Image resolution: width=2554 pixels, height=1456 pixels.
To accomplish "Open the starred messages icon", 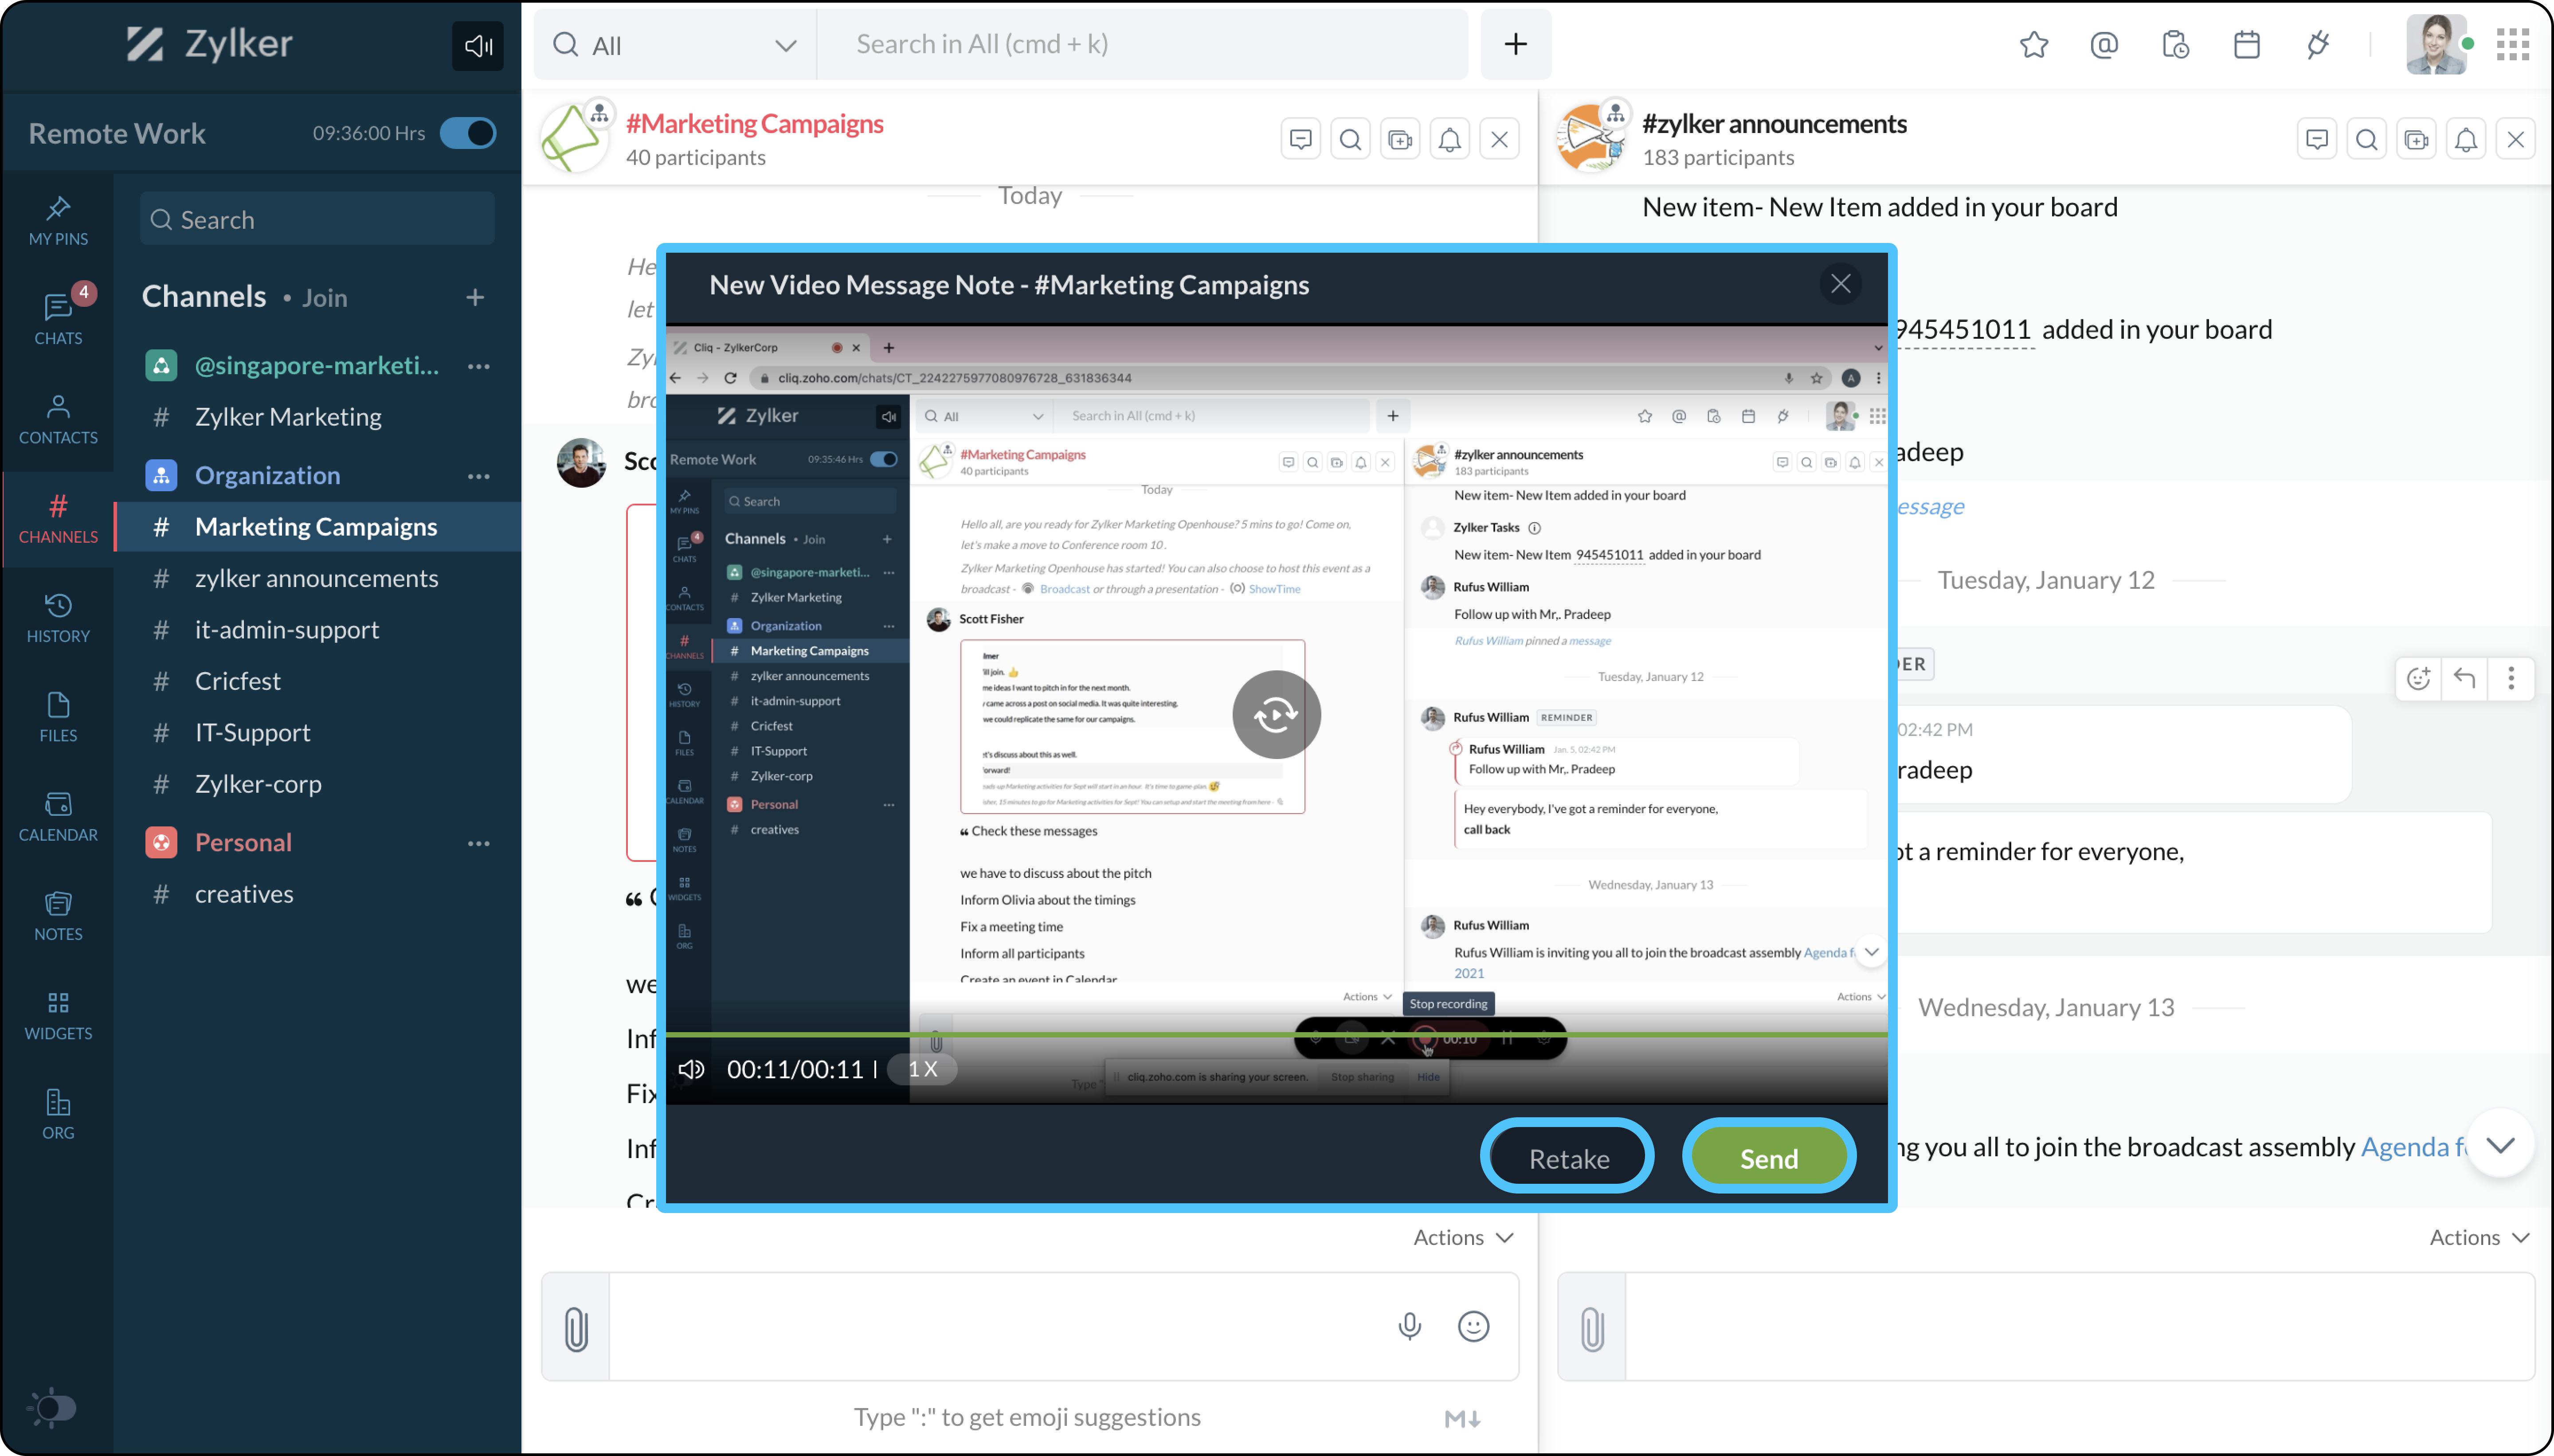I will [2033, 45].
